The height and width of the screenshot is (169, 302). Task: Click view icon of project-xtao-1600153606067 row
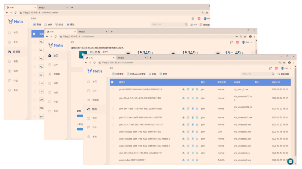coord(188,160)
